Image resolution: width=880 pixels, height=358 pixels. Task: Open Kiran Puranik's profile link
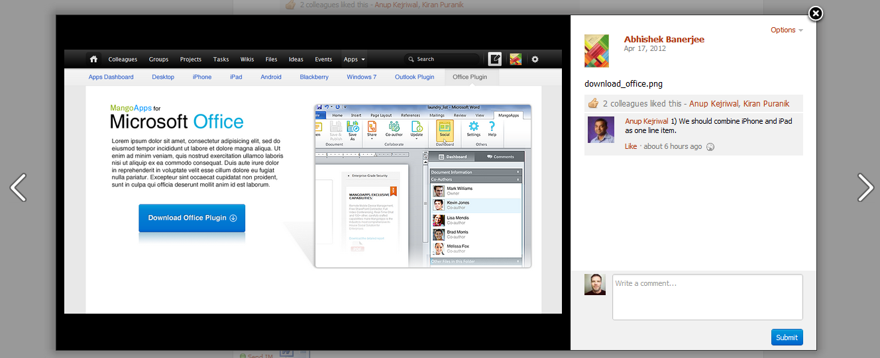[766, 103]
